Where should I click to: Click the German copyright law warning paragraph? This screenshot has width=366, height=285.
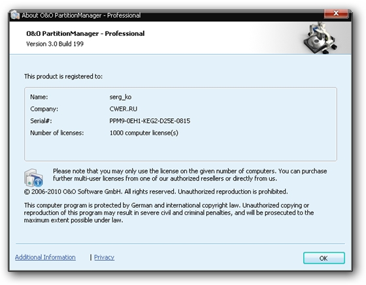point(169,212)
